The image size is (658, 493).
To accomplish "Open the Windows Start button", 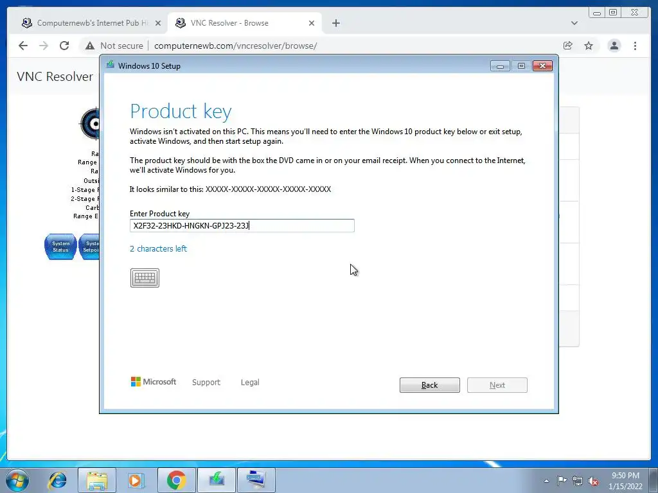I will pos(17,480).
